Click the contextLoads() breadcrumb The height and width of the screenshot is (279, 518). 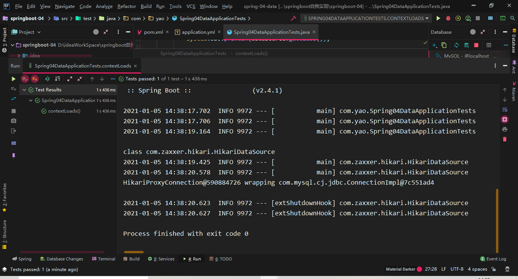pos(251,53)
